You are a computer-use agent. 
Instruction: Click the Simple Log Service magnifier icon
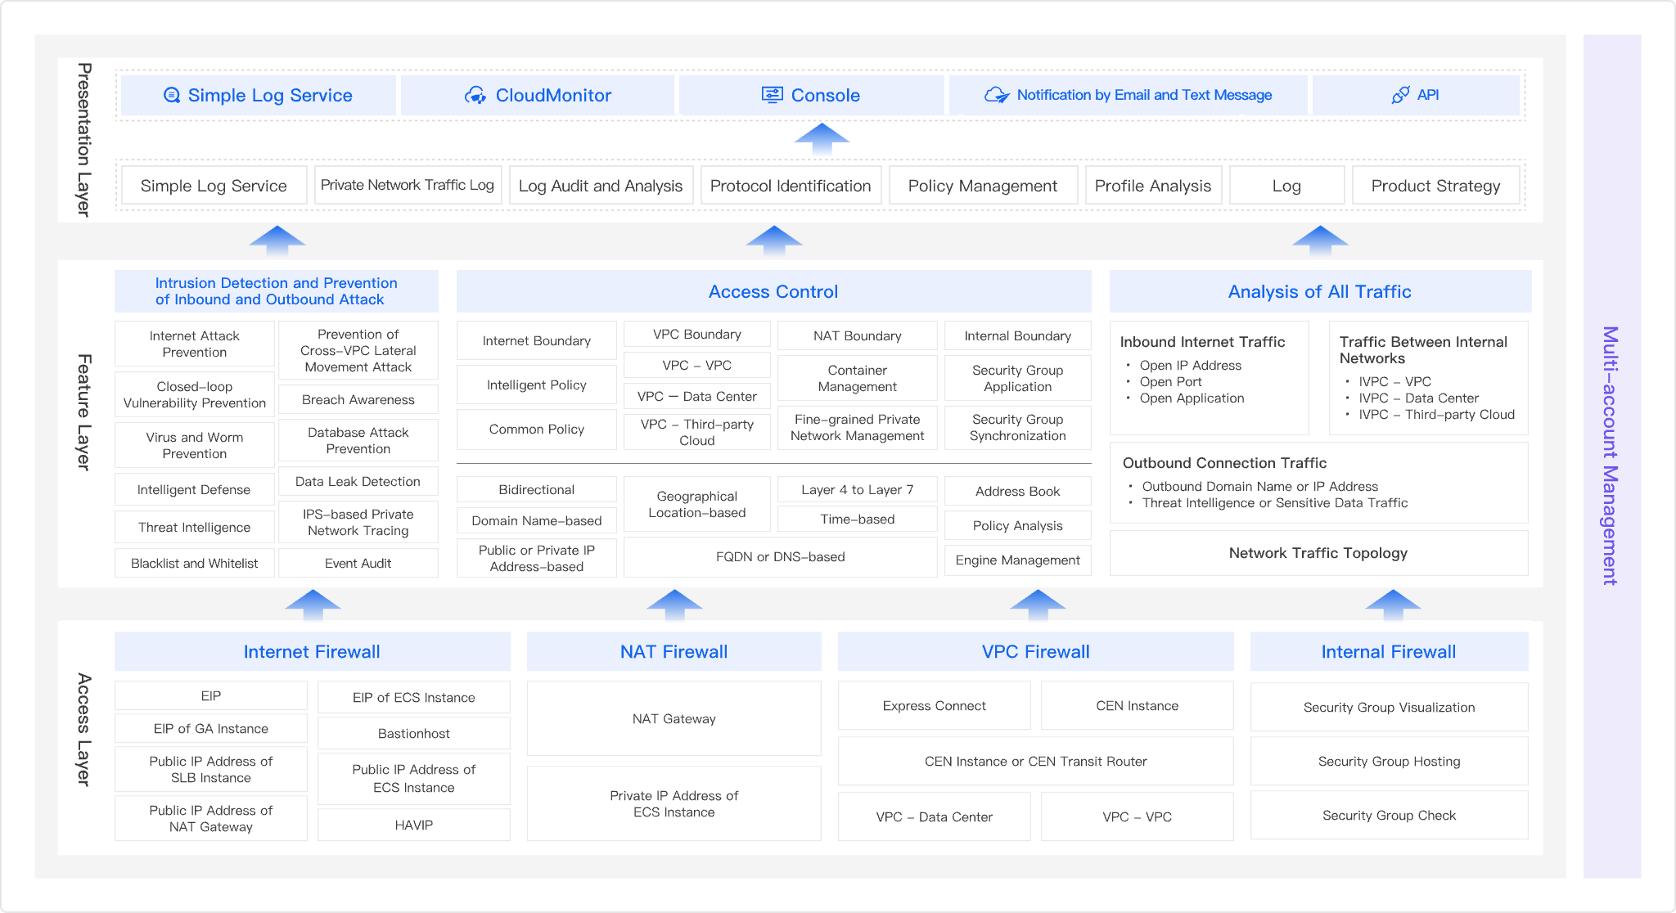pyautogui.click(x=172, y=95)
